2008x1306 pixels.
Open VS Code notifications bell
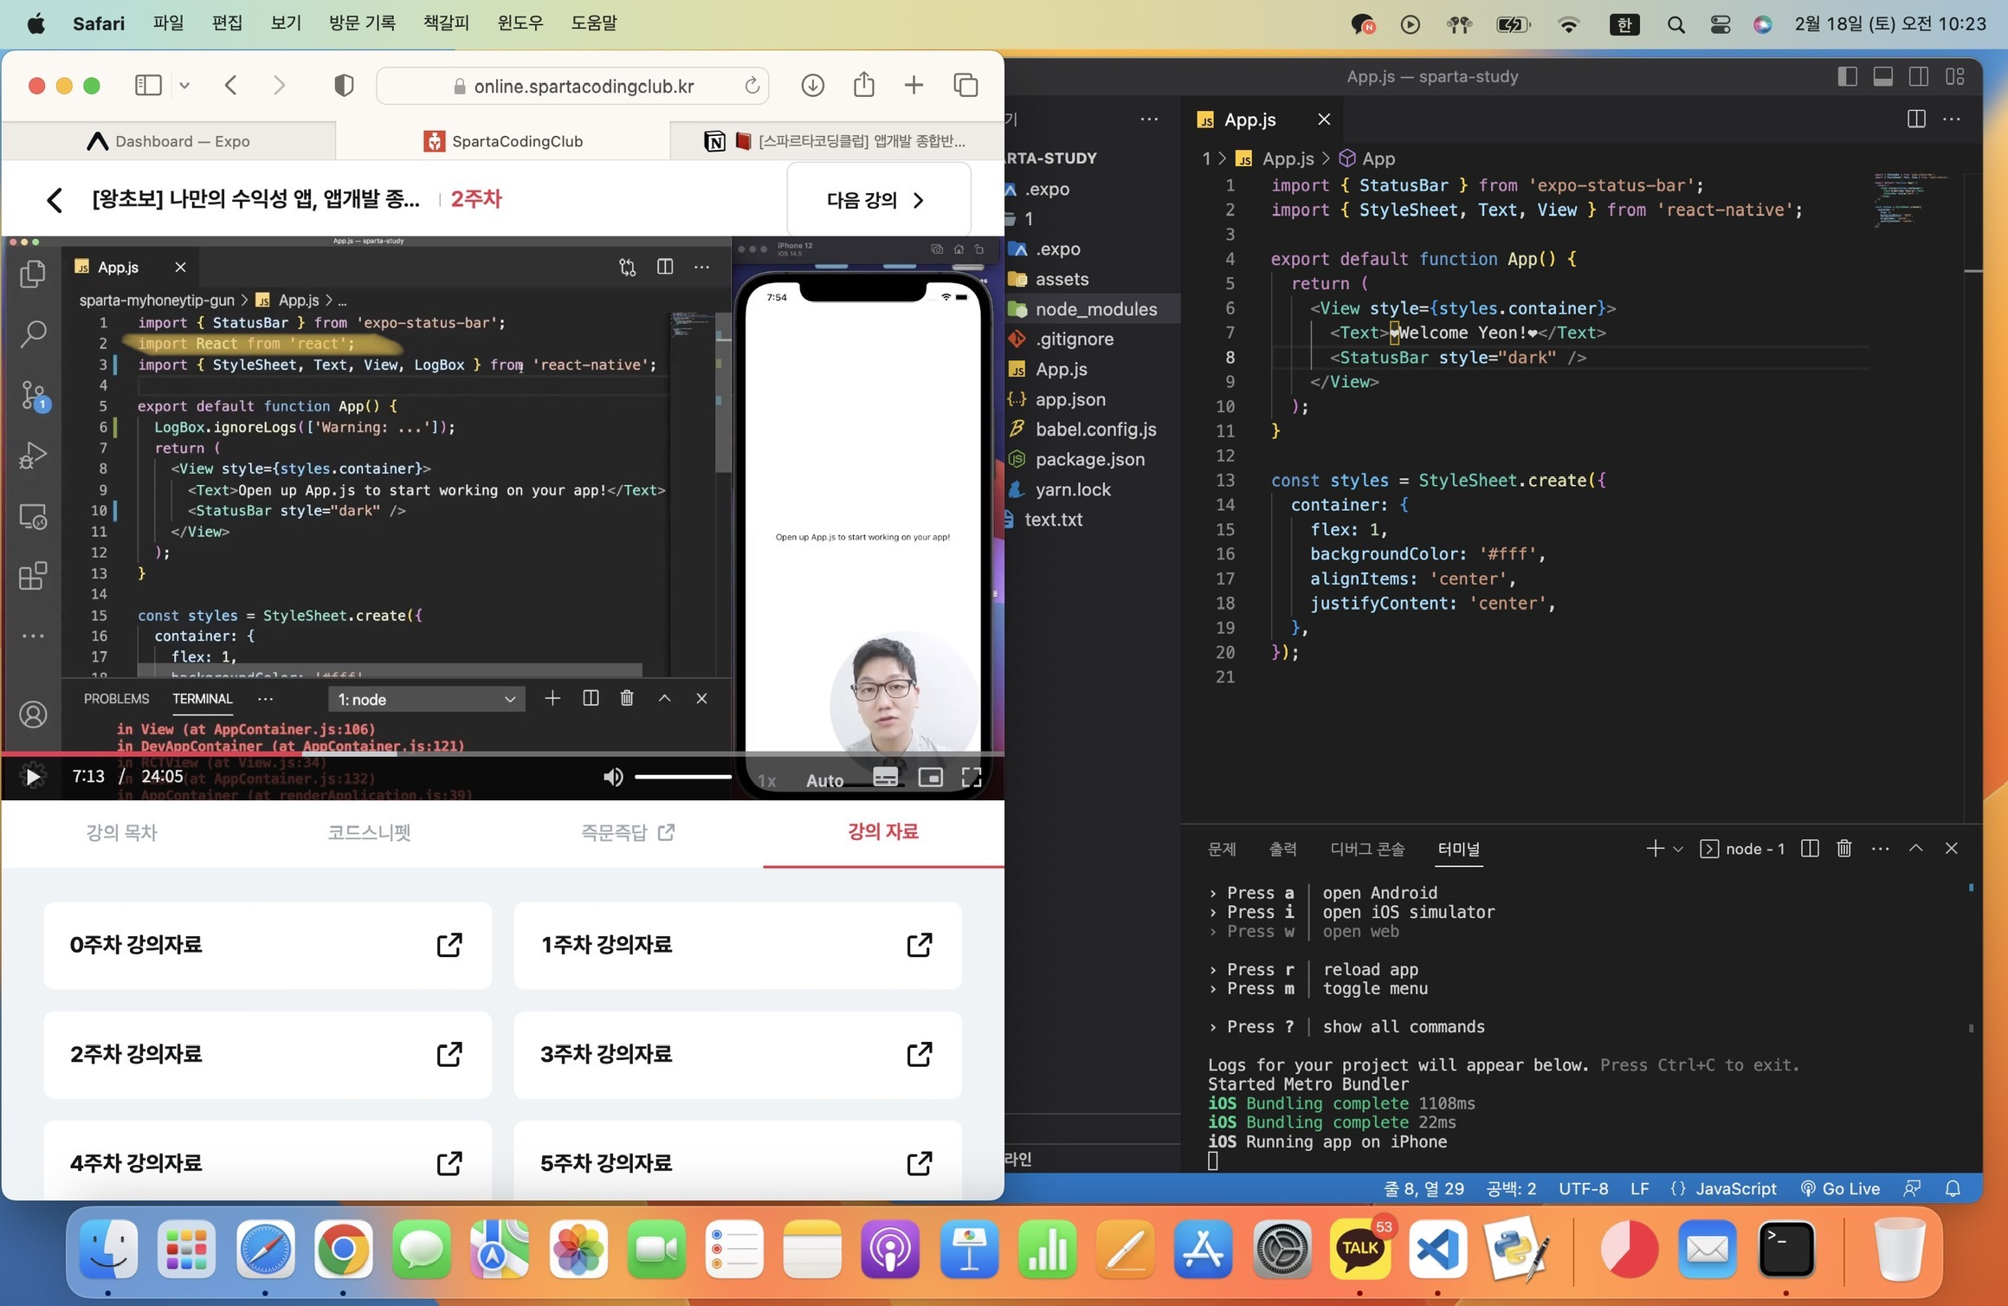point(1953,1189)
